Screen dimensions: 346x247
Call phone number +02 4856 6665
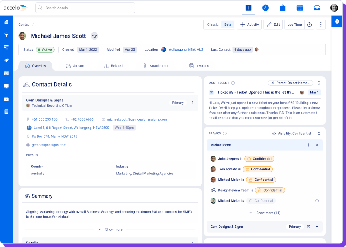pyautogui.click(x=82, y=119)
